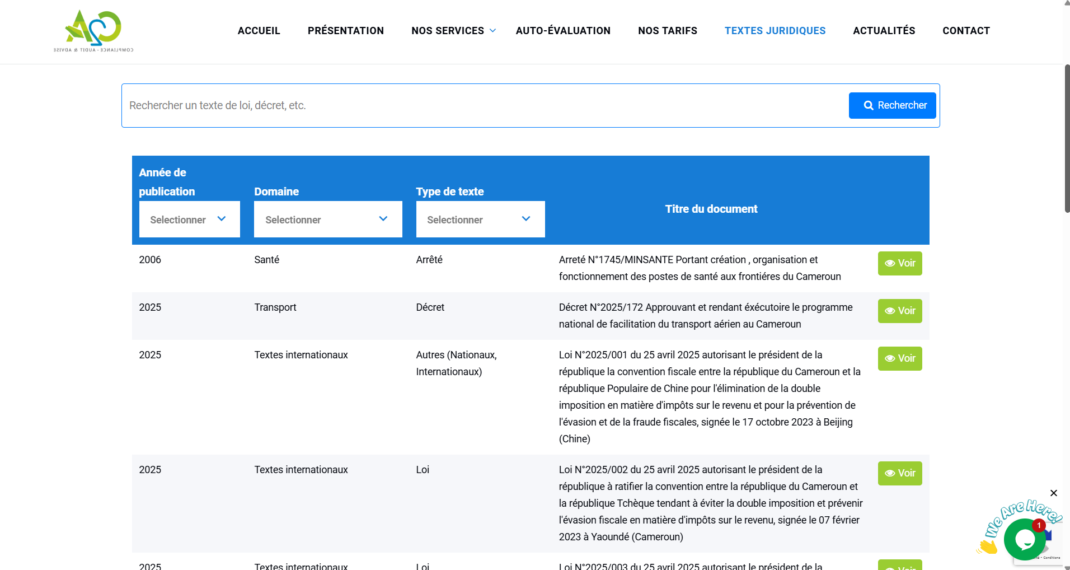Click the eye icon for Décret N°2025/172 row
This screenshot has width=1070, height=570.
890,311
